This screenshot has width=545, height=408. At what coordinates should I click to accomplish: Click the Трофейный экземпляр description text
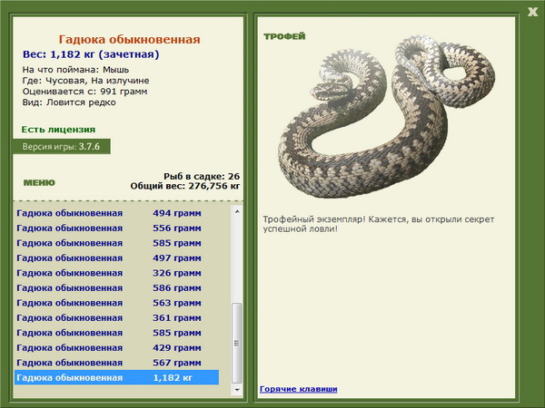tap(378, 224)
